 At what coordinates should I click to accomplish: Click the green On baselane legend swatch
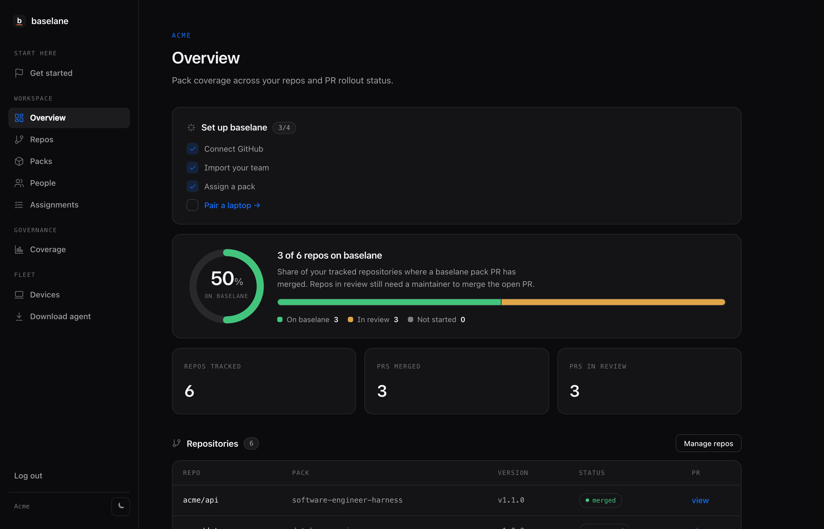click(x=280, y=319)
